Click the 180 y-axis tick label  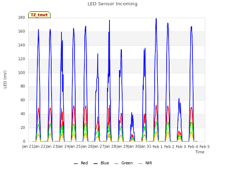coord(22,18)
